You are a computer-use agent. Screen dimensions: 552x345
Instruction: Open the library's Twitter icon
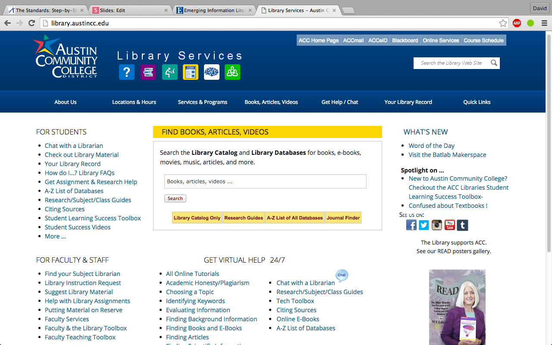424,225
